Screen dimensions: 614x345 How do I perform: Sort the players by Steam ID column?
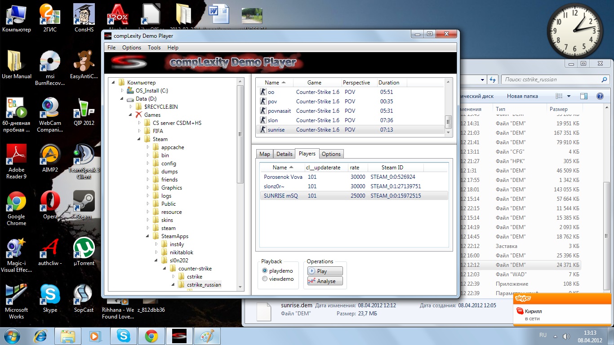396,168
